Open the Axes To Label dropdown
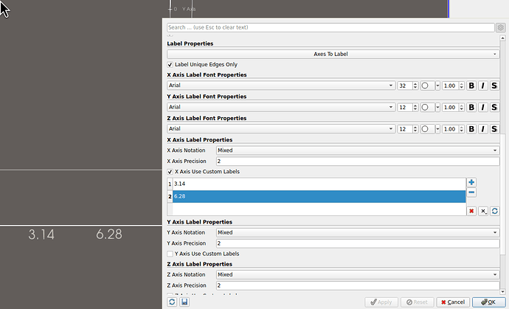 pos(333,55)
